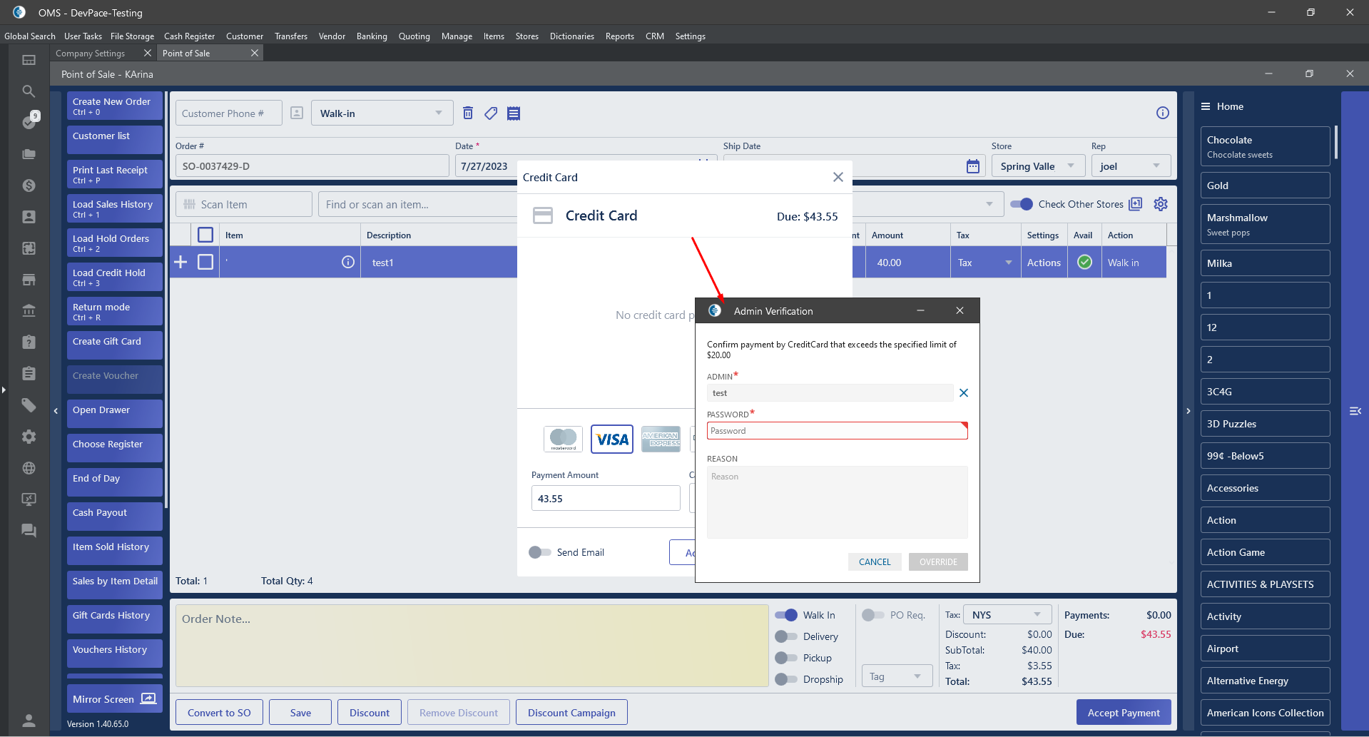
Task: Click the Discount Campaign button
Action: [x=571, y=713]
